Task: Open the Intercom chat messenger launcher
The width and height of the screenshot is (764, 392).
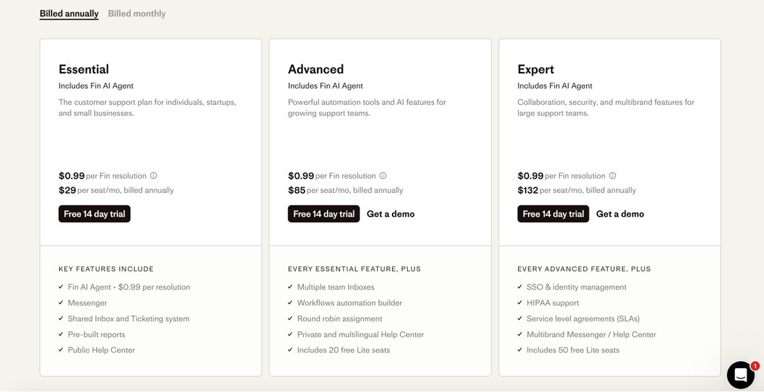Action: tap(740, 375)
